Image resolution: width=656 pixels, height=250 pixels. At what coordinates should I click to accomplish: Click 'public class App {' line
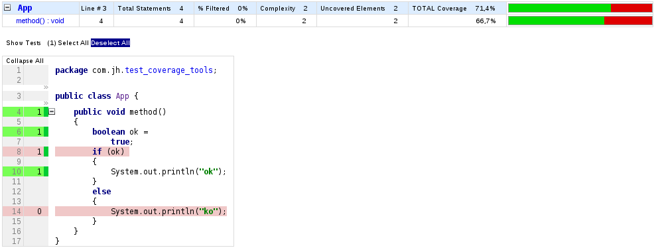[x=97, y=95]
